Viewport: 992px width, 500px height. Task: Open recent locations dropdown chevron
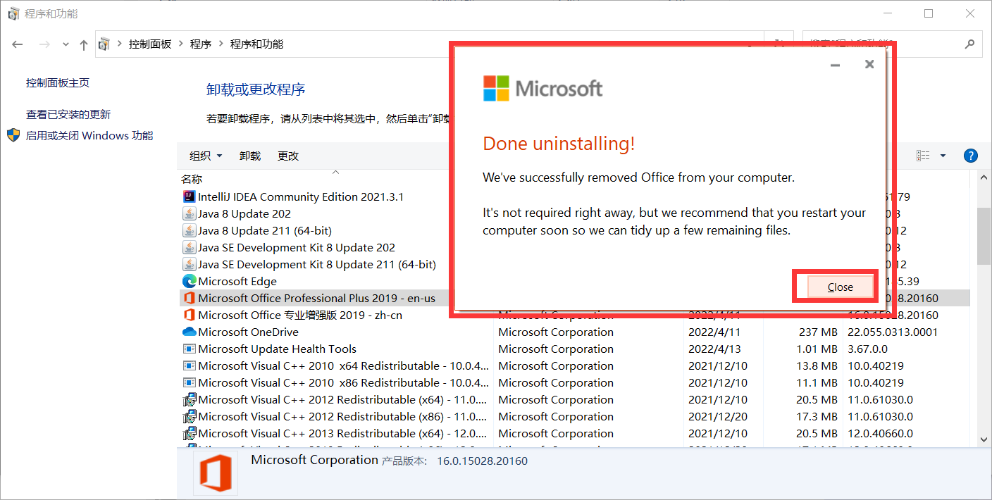[66, 44]
